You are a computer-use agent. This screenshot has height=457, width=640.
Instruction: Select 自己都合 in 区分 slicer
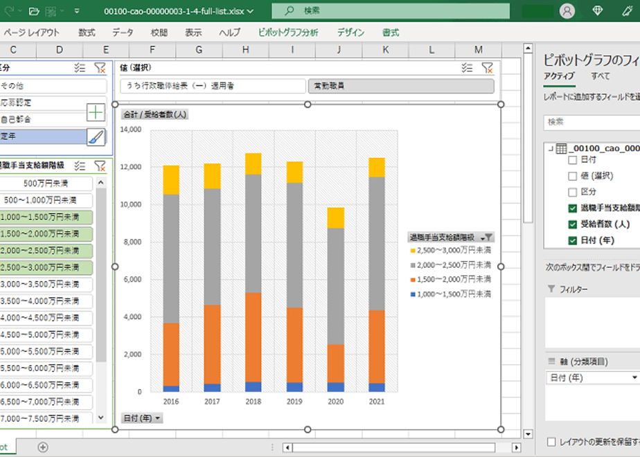(43, 120)
